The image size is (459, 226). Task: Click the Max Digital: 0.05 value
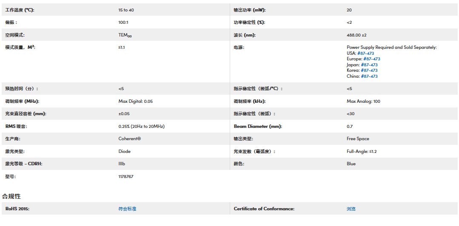click(135, 101)
